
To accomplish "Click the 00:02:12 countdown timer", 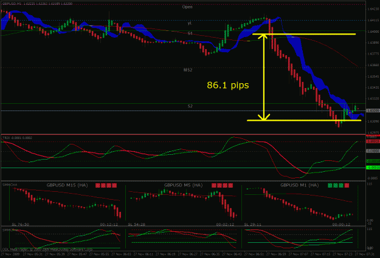I will pyautogui.click(x=225, y=225).
